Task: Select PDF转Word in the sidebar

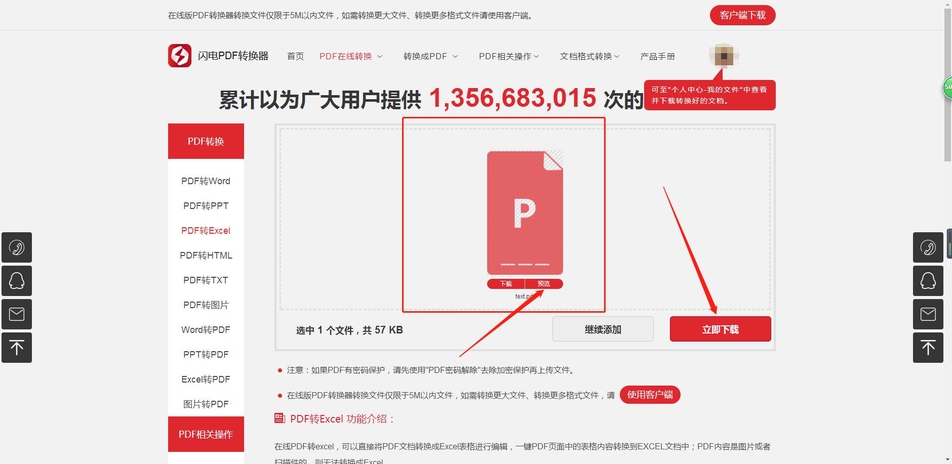Action: 206,181
